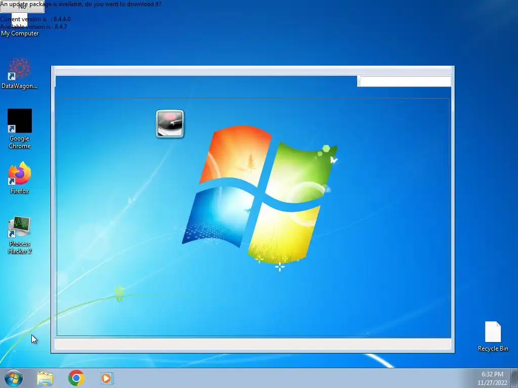This screenshot has height=388, width=518.
Task: Click the "Current version is : 8.4.4.0" line
Action: point(35,19)
